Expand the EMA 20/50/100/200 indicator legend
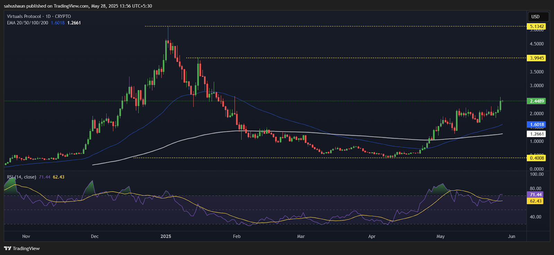 (27, 23)
